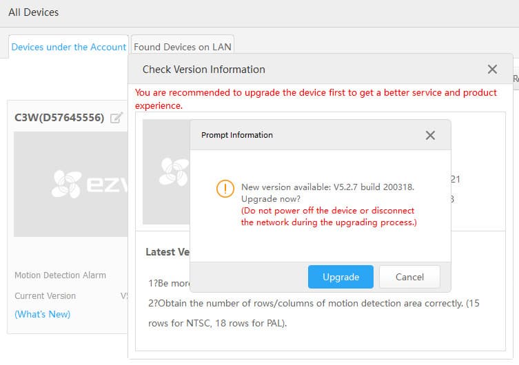Click the C3W(D57645556) device name
Viewport: 519px width, 365px height.
pos(59,118)
